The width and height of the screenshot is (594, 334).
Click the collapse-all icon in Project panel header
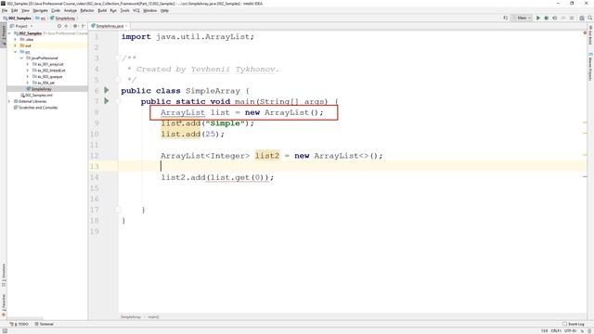coord(66,26)
